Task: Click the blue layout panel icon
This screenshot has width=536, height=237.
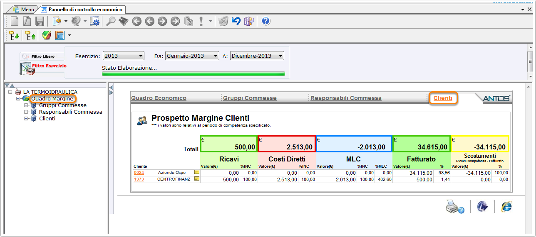Action: click(60, 36)
